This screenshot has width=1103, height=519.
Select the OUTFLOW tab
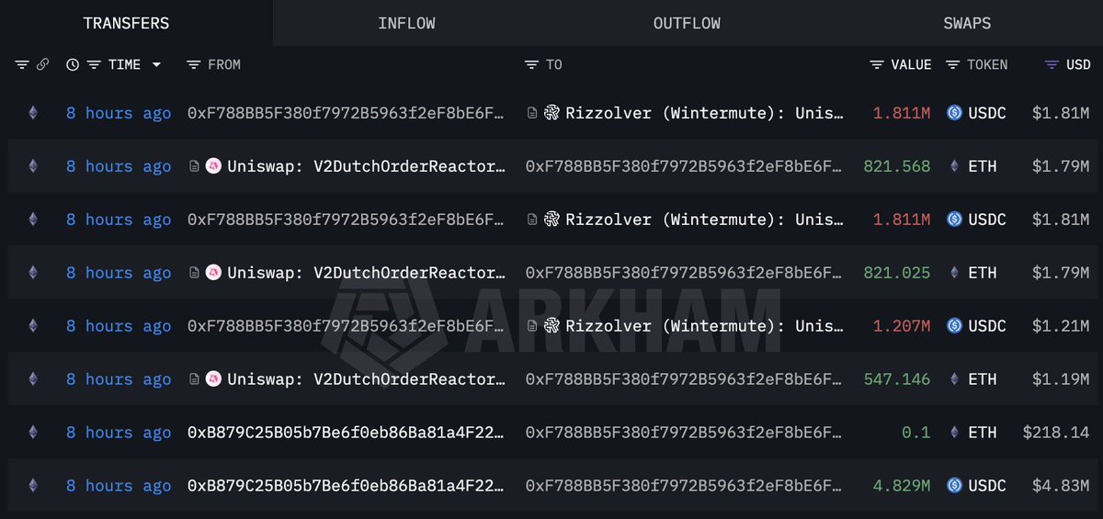687,23
